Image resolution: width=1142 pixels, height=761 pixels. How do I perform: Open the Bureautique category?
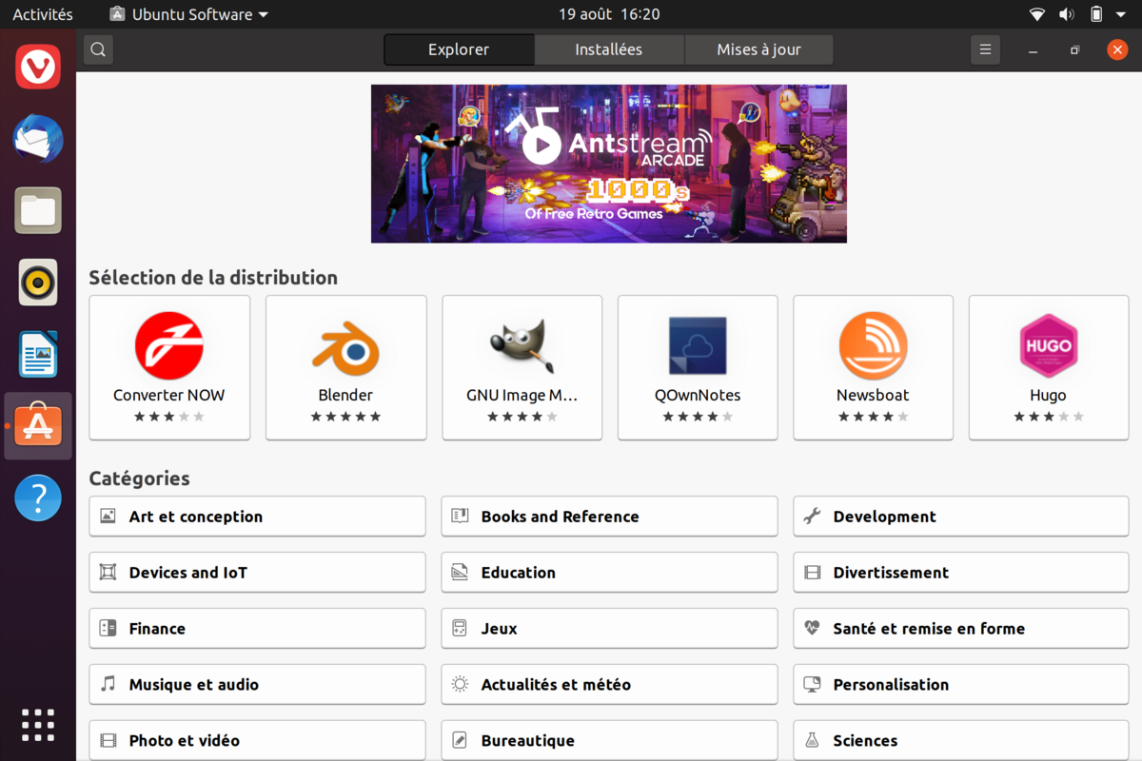pos(609,740)
